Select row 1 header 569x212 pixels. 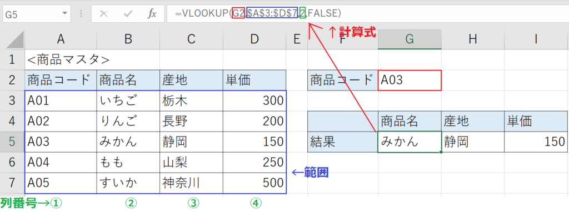(12, 60)
